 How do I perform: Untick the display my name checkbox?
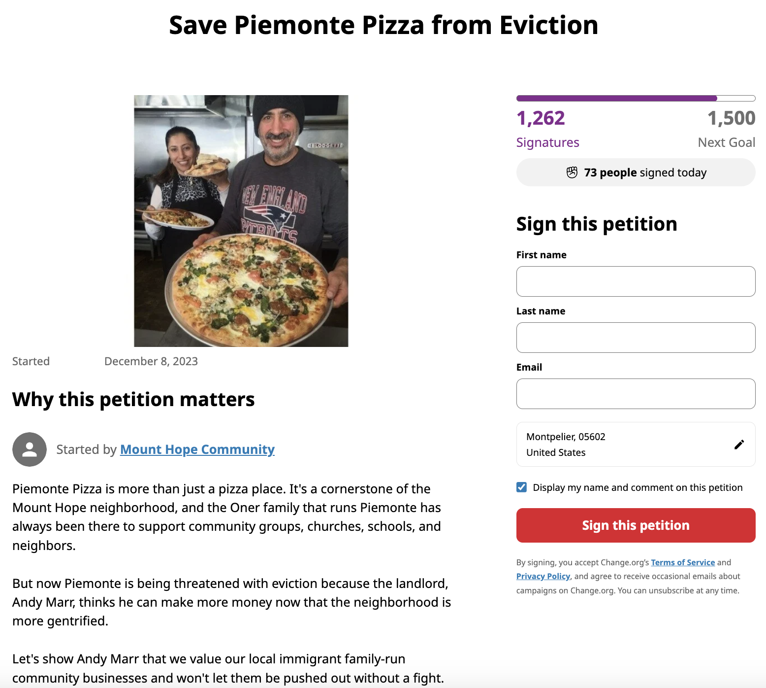click(x=522, y=487)
